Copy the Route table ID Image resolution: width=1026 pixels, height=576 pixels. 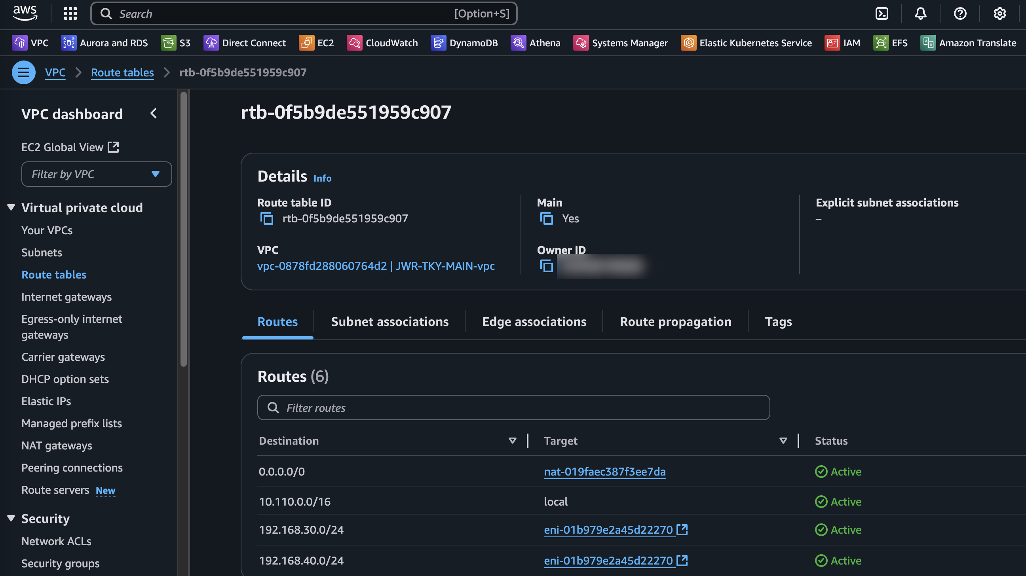tap(266, 218)
